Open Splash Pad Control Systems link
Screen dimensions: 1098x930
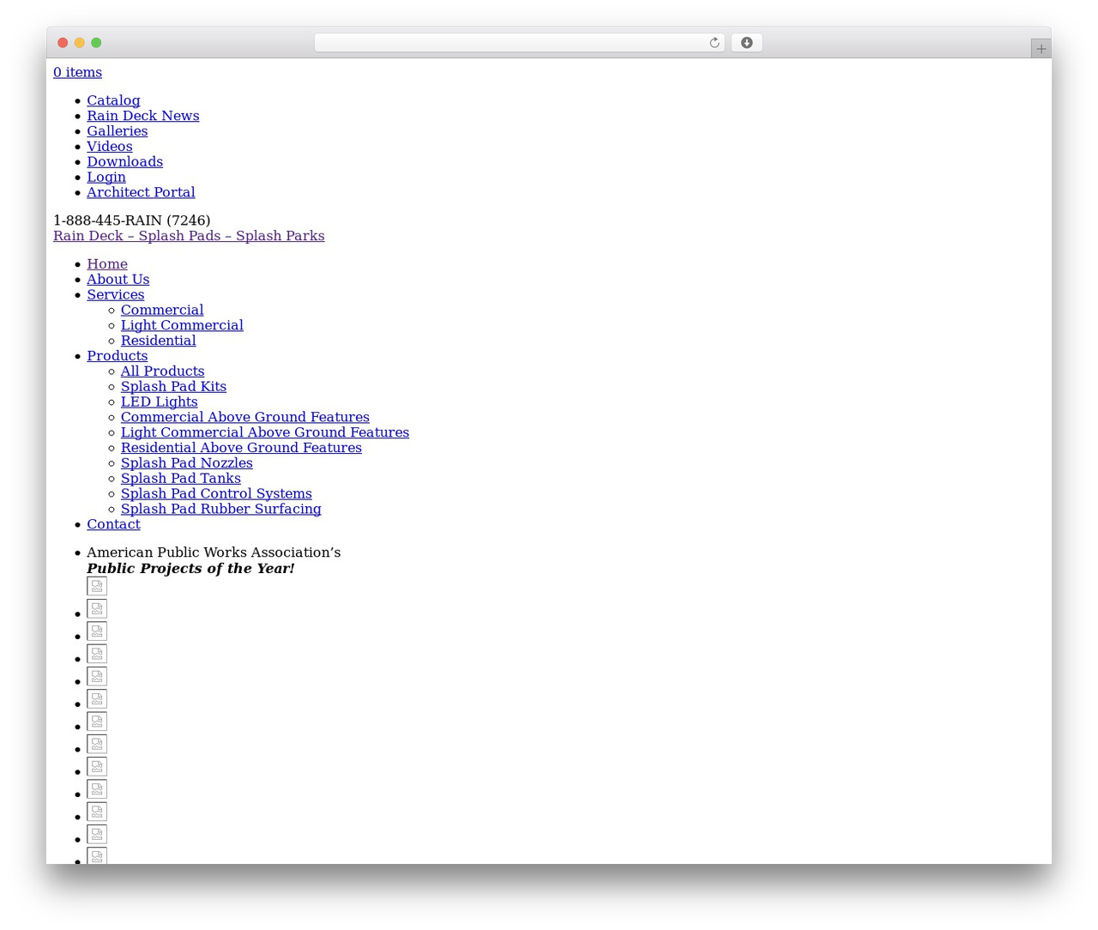pyautogui.click(x=216, y=495)
